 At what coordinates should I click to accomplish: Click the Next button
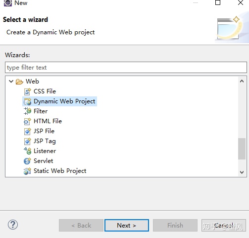127,225
